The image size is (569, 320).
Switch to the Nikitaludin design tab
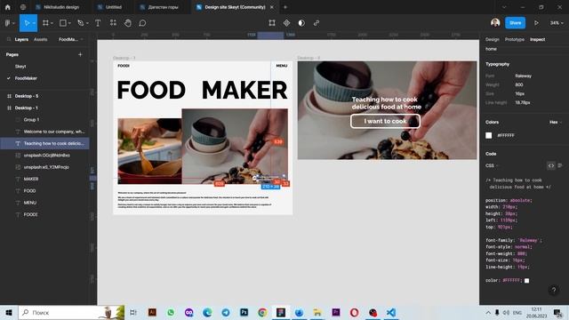click(x=57, y=7)
